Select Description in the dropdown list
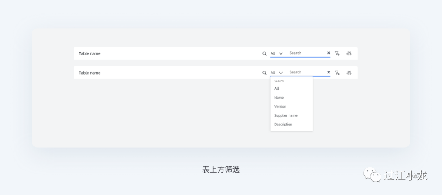The image size is (442, 195). 283,124
